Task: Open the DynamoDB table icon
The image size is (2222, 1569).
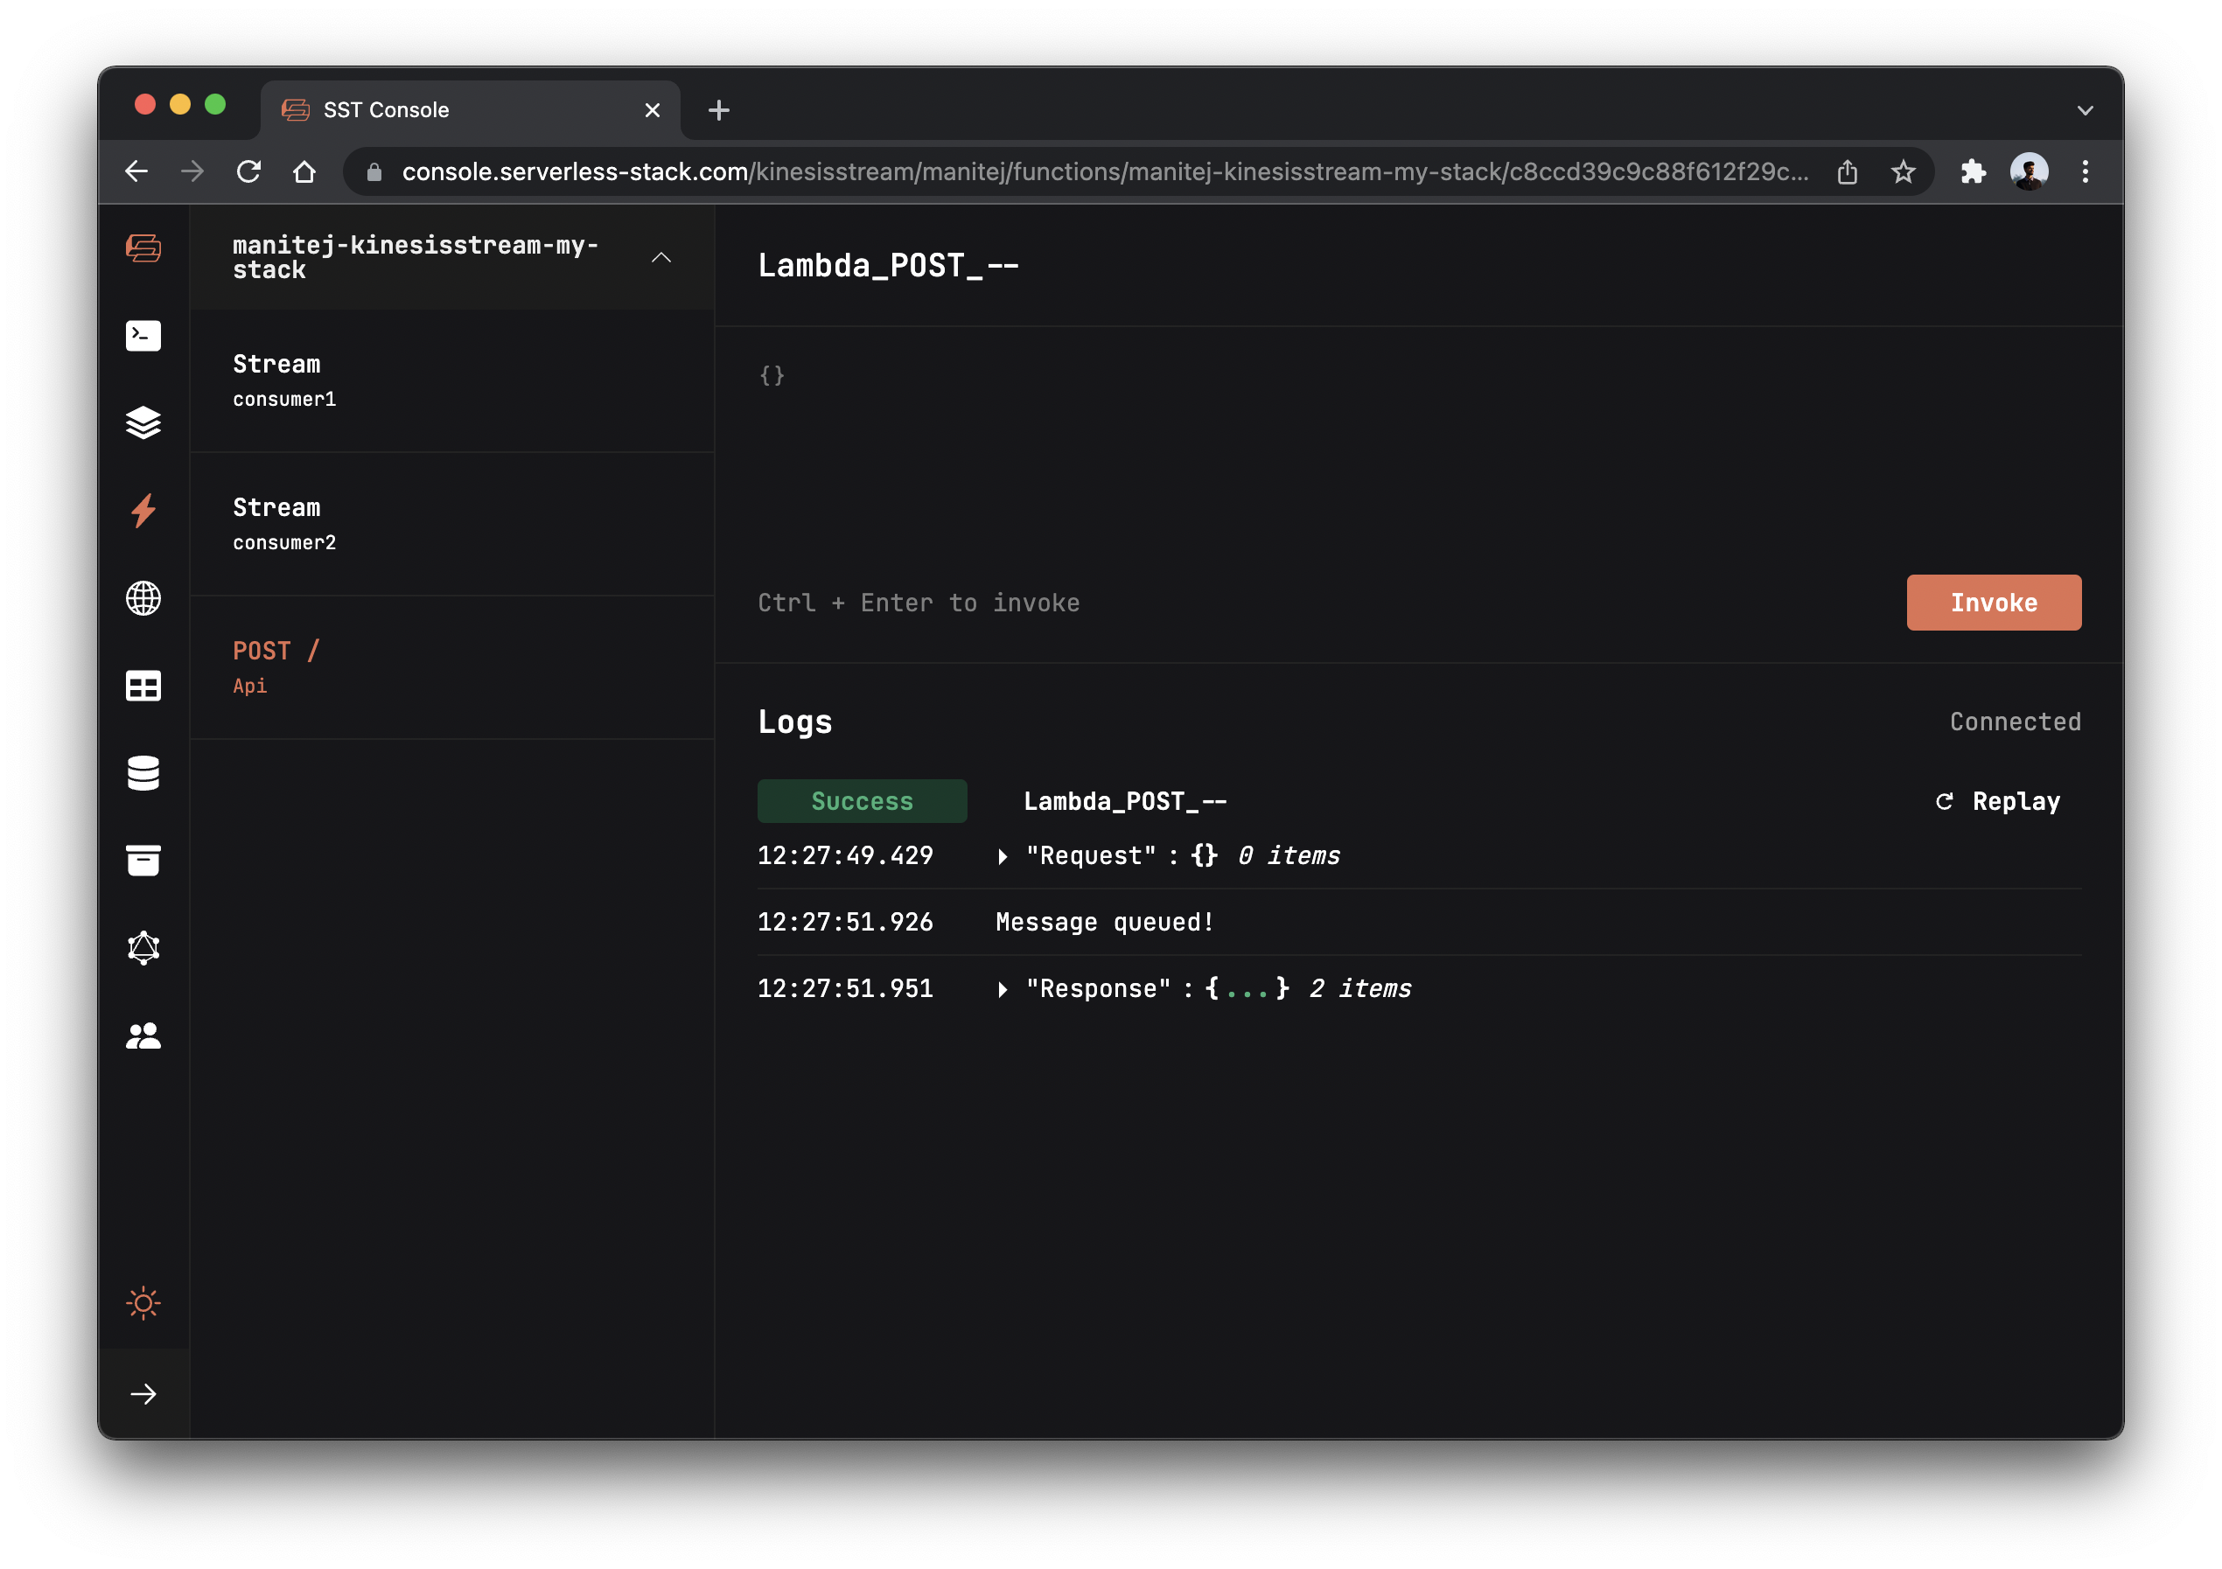Action: tap(143, 686)
